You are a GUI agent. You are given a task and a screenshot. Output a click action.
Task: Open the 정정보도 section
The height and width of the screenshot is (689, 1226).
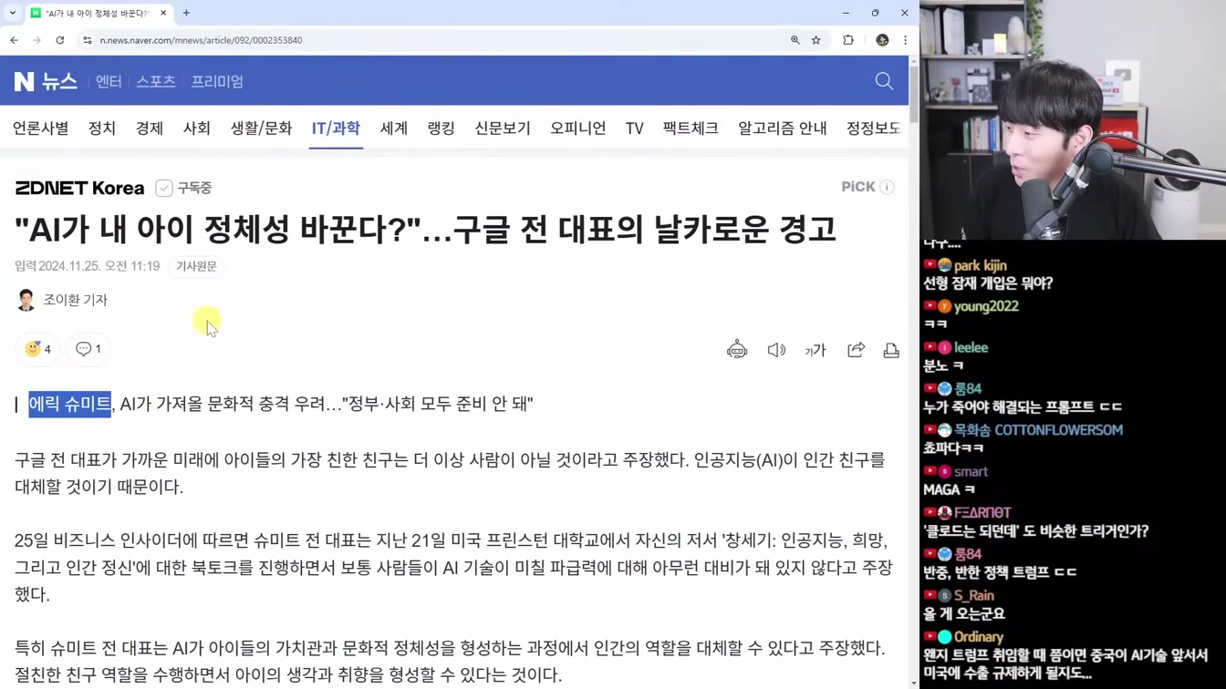pos(874,129)
